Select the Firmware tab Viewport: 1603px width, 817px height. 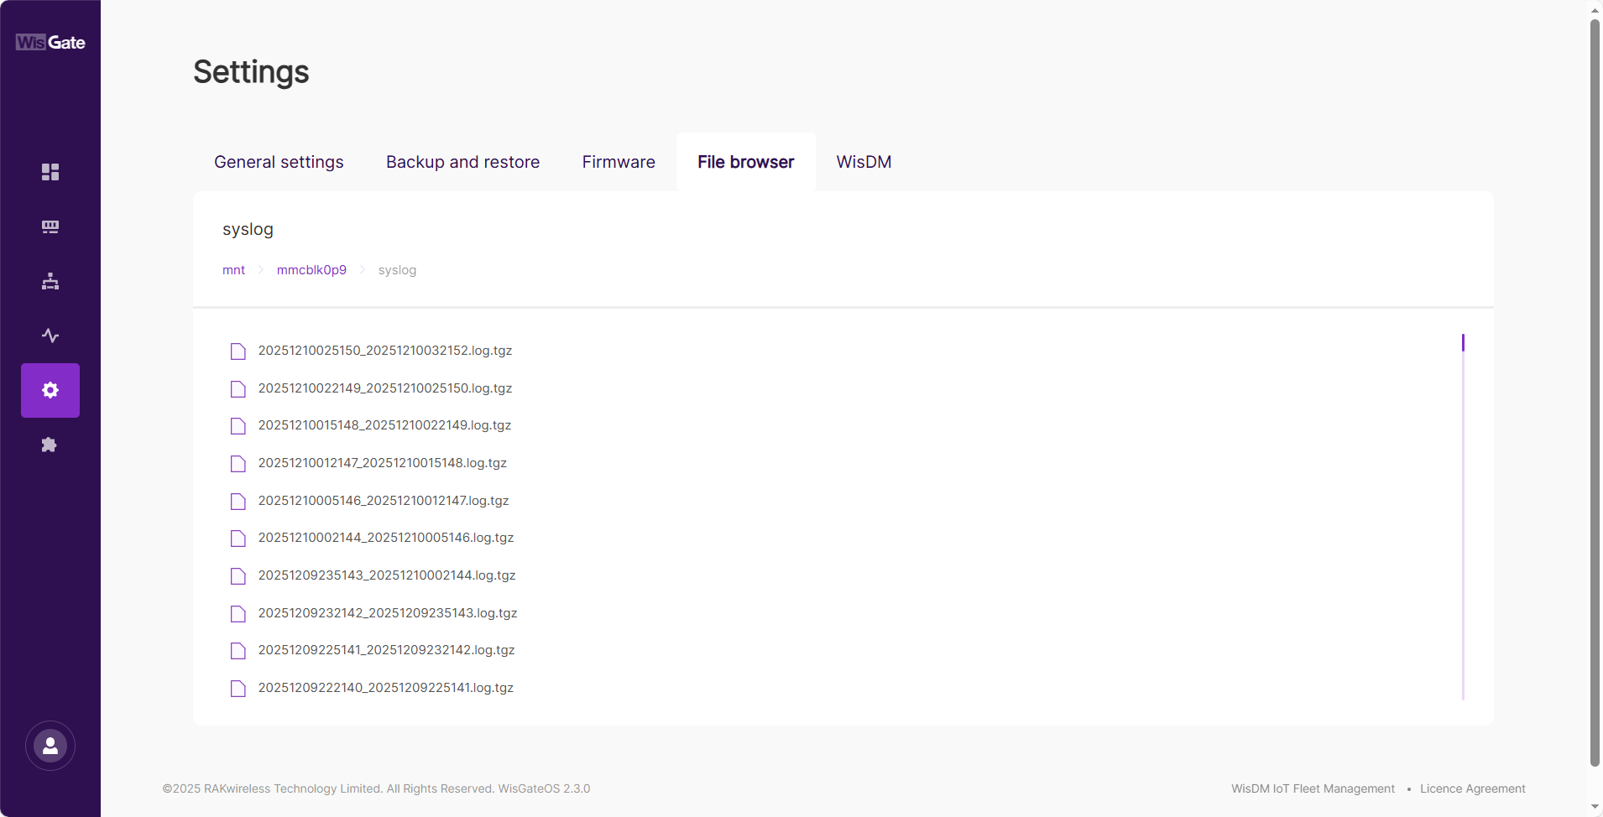click(618, 162)
